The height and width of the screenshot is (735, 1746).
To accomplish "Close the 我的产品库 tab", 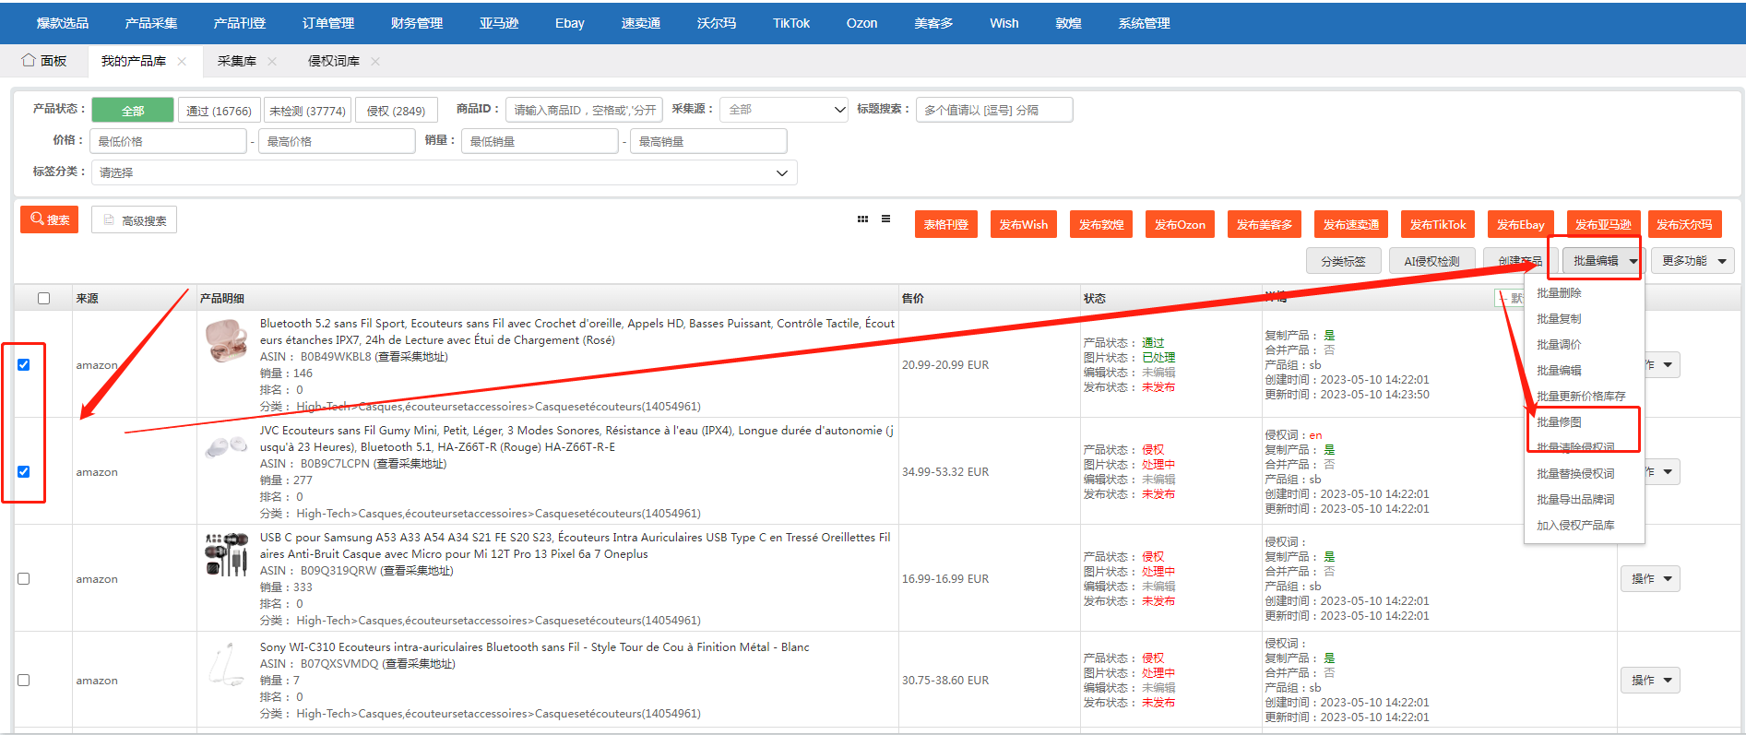I will (182, 62).
